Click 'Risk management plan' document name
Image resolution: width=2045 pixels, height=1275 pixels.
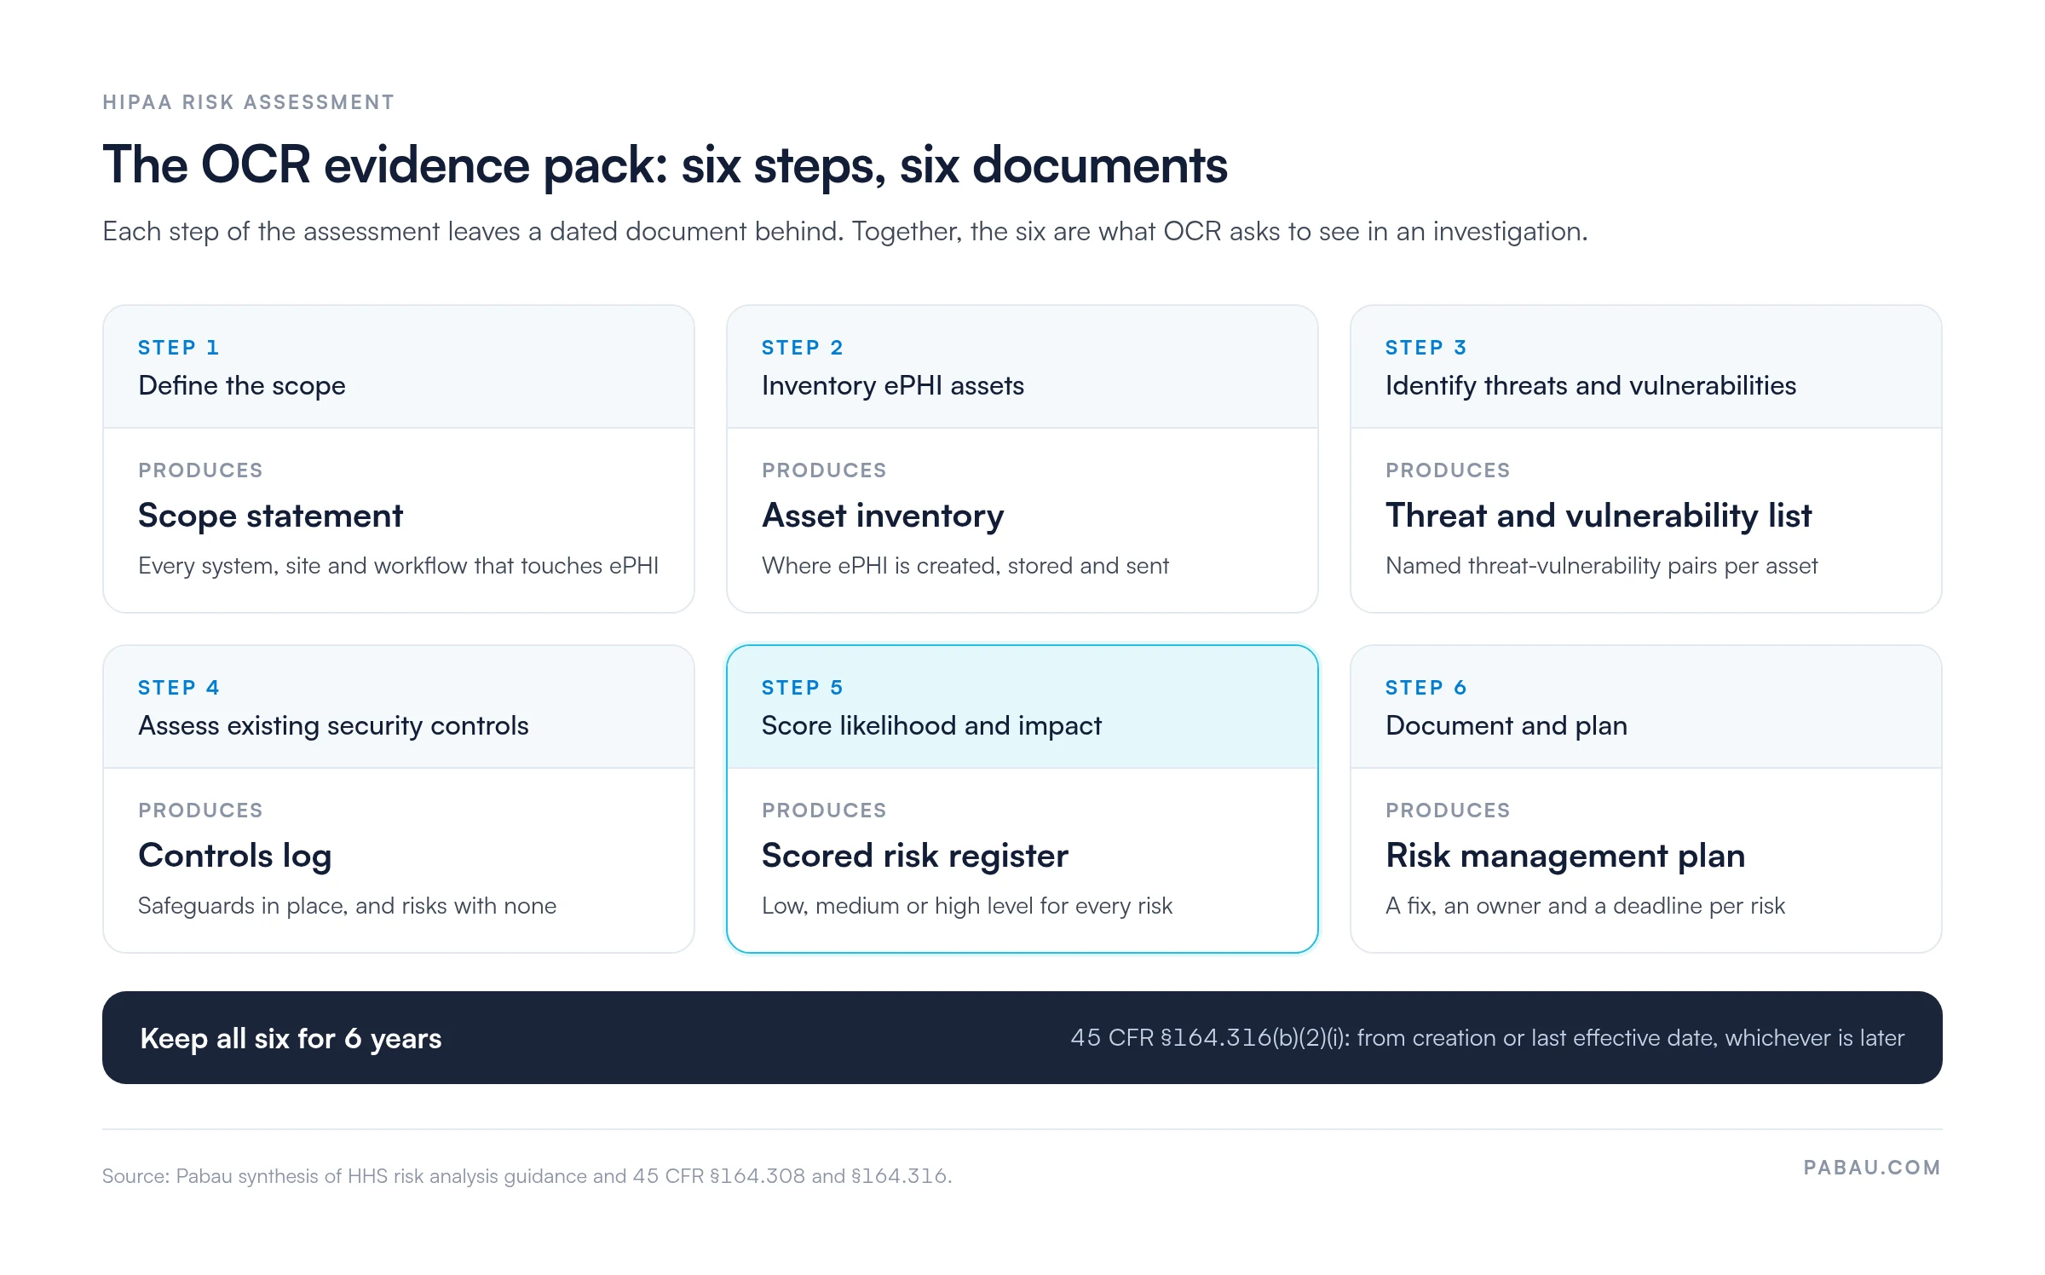[1565, 856]
